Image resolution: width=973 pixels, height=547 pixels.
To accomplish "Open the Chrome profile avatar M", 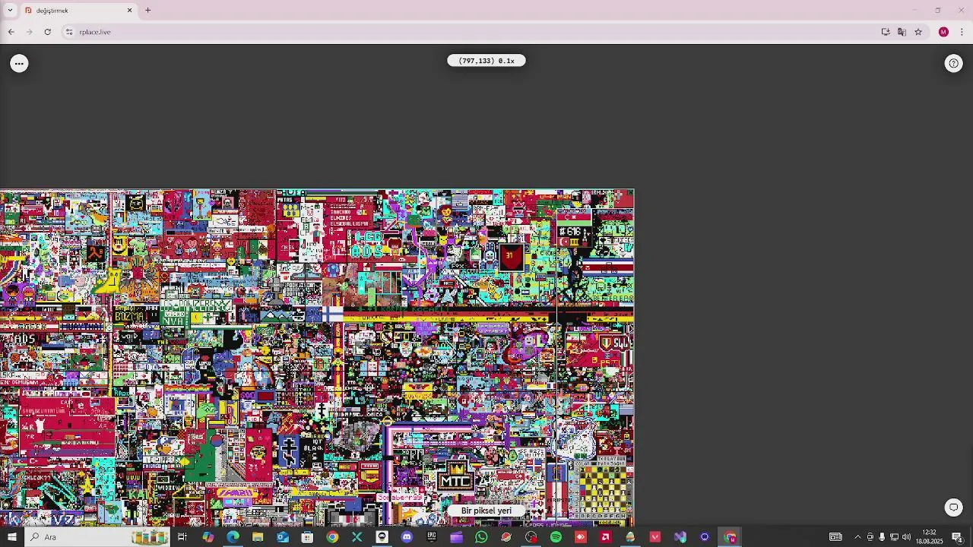I will 943,32.
